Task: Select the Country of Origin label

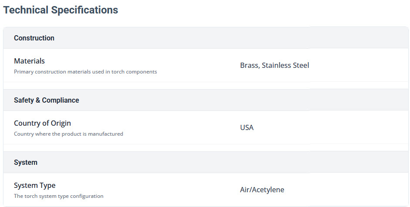Action: click(x=42, y=124)
